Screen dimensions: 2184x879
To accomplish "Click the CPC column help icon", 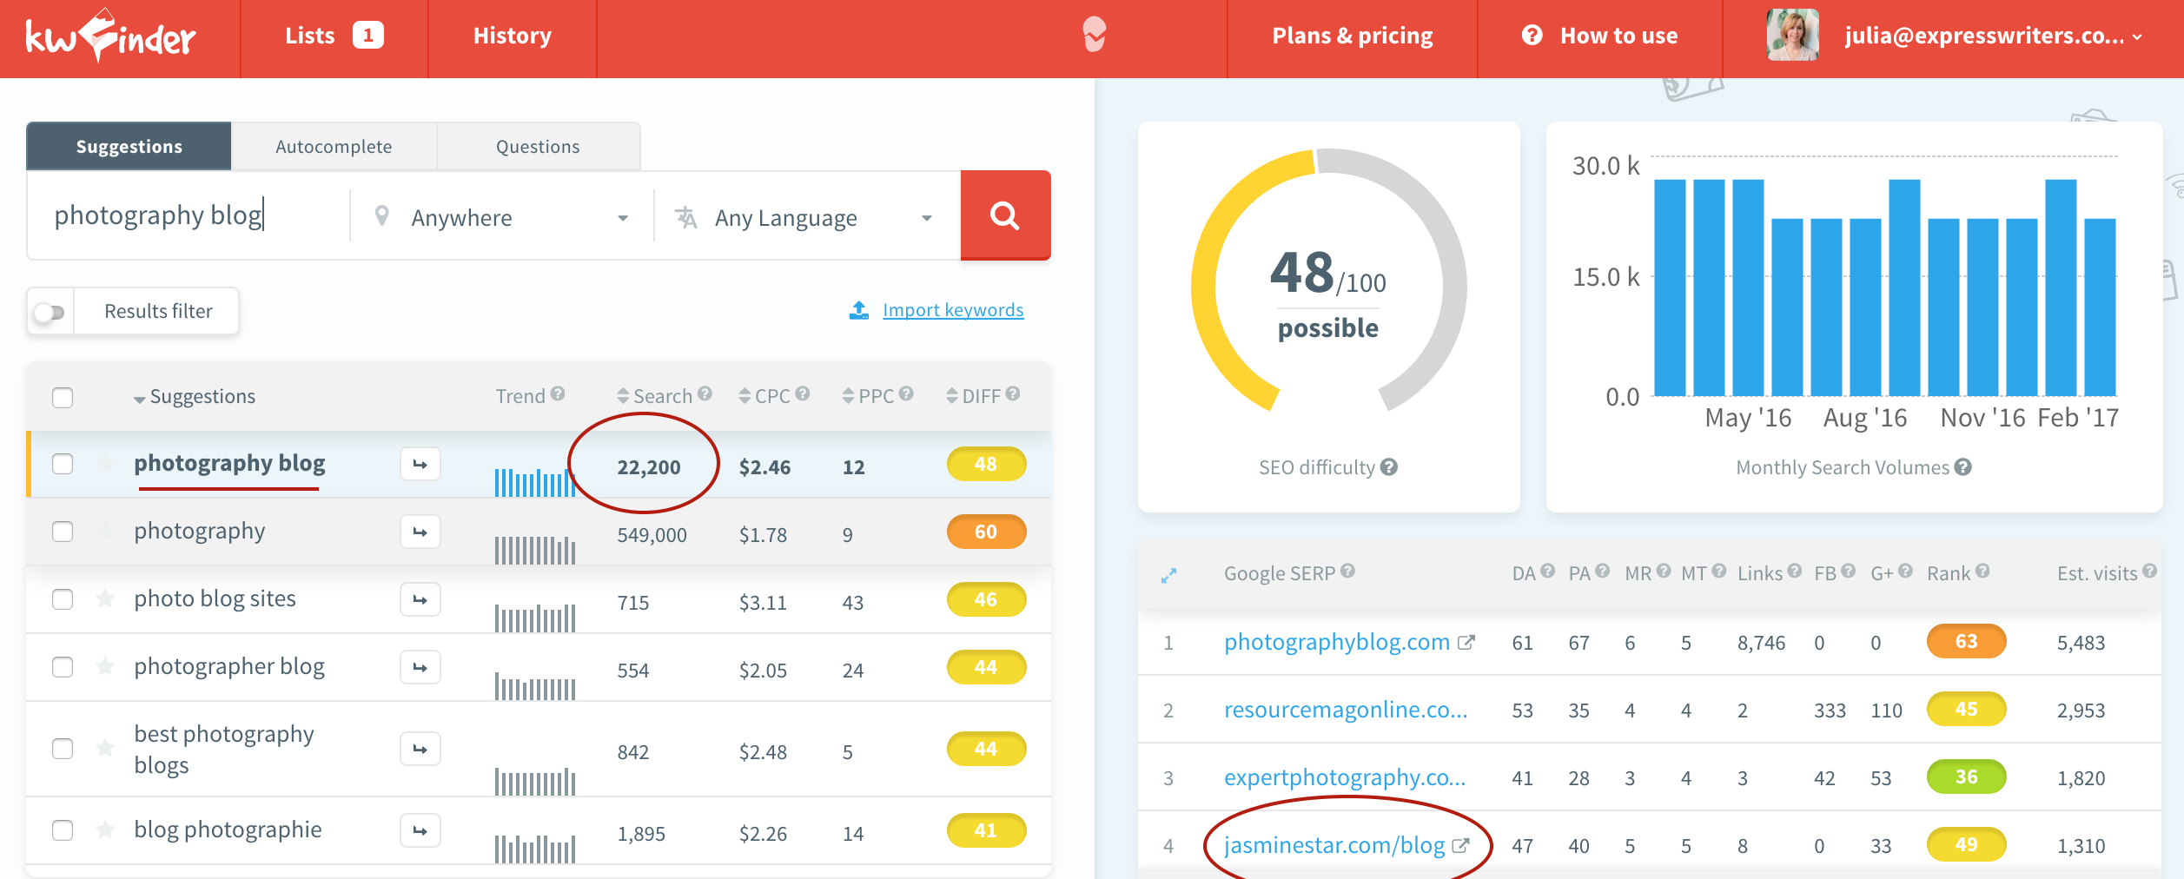I will point(803,393).
